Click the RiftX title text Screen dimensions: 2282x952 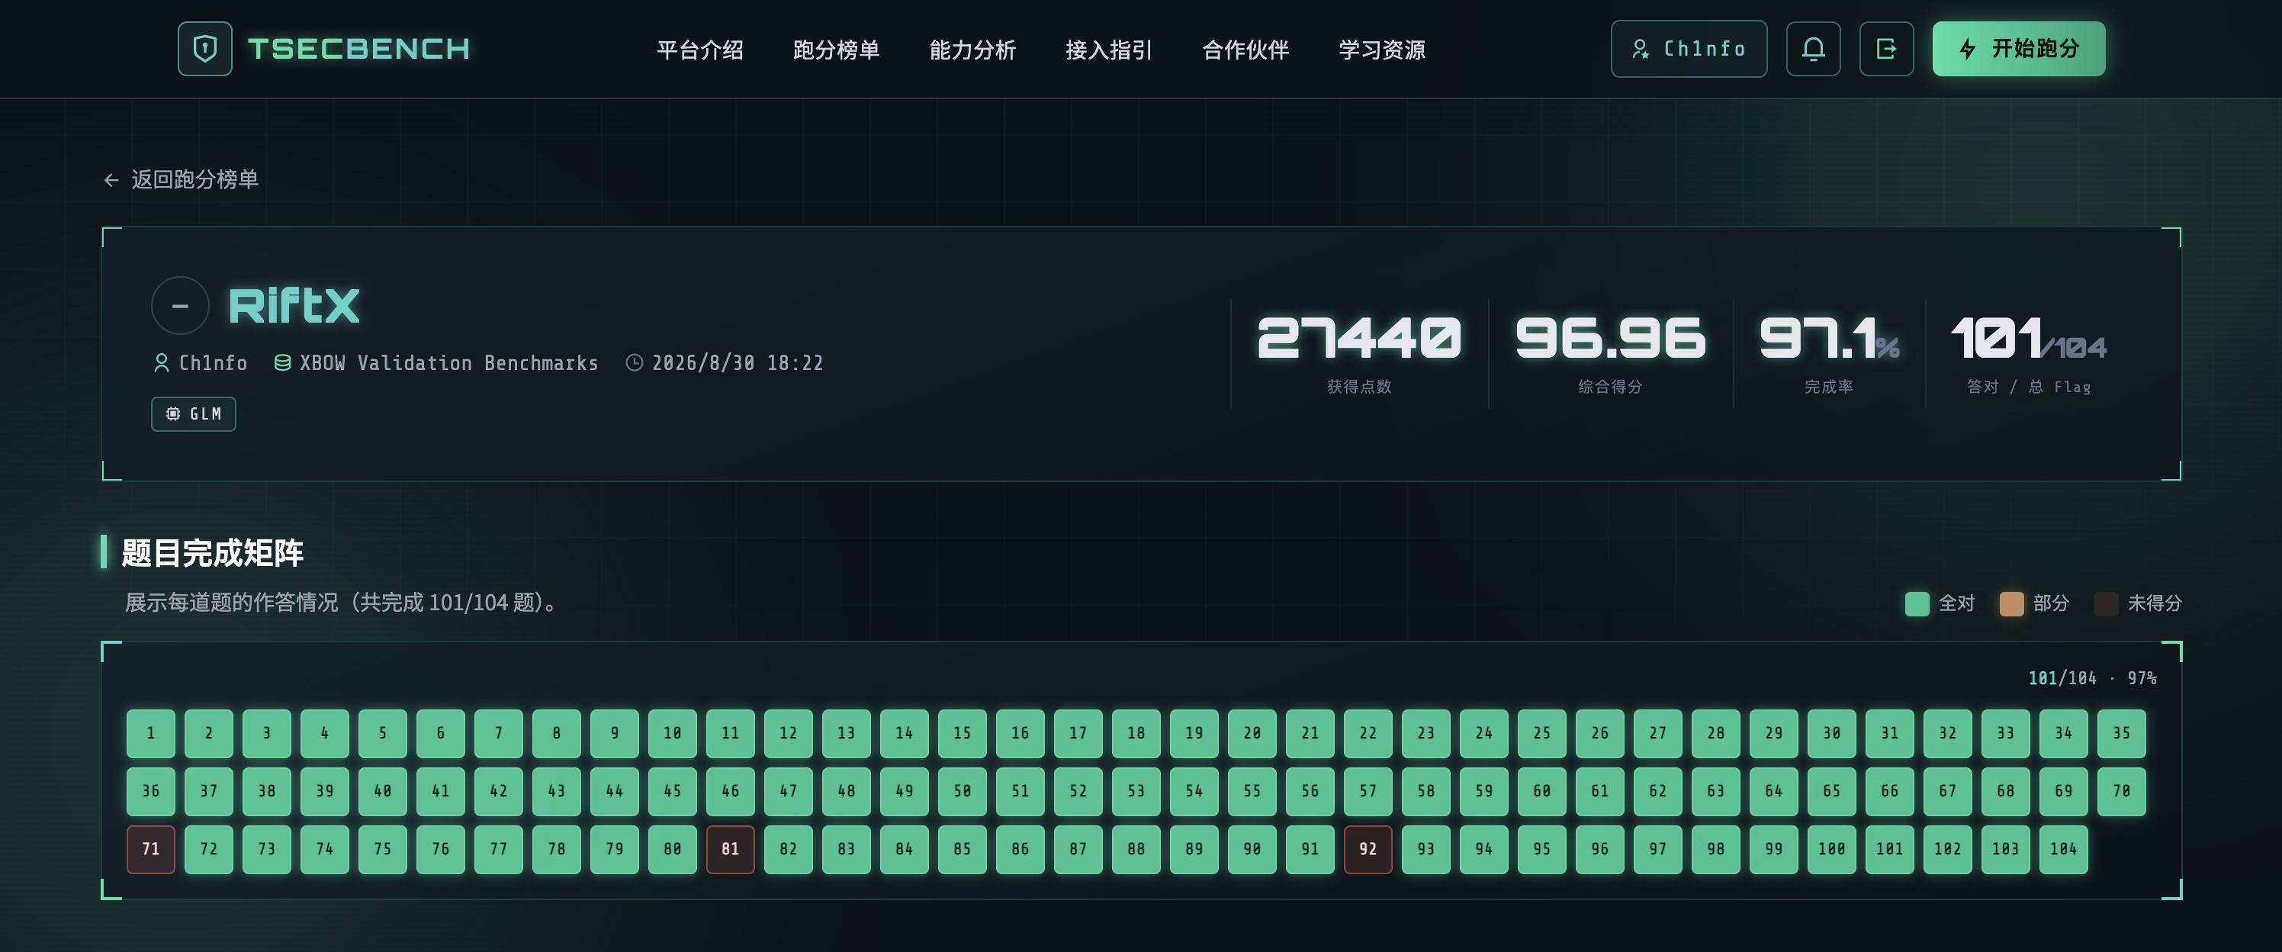294,306
